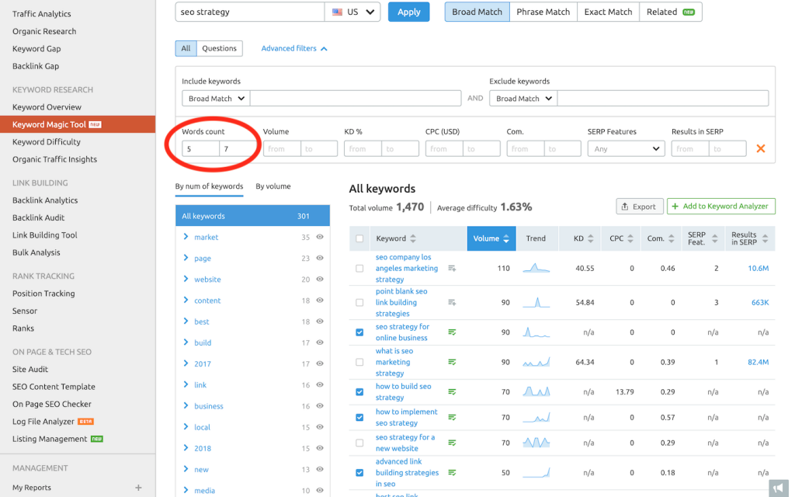Image resolution: width=795 pixels, height=497 pixels.
Task: Click the plus icon beside My Reports
Action: click(138, 488)
